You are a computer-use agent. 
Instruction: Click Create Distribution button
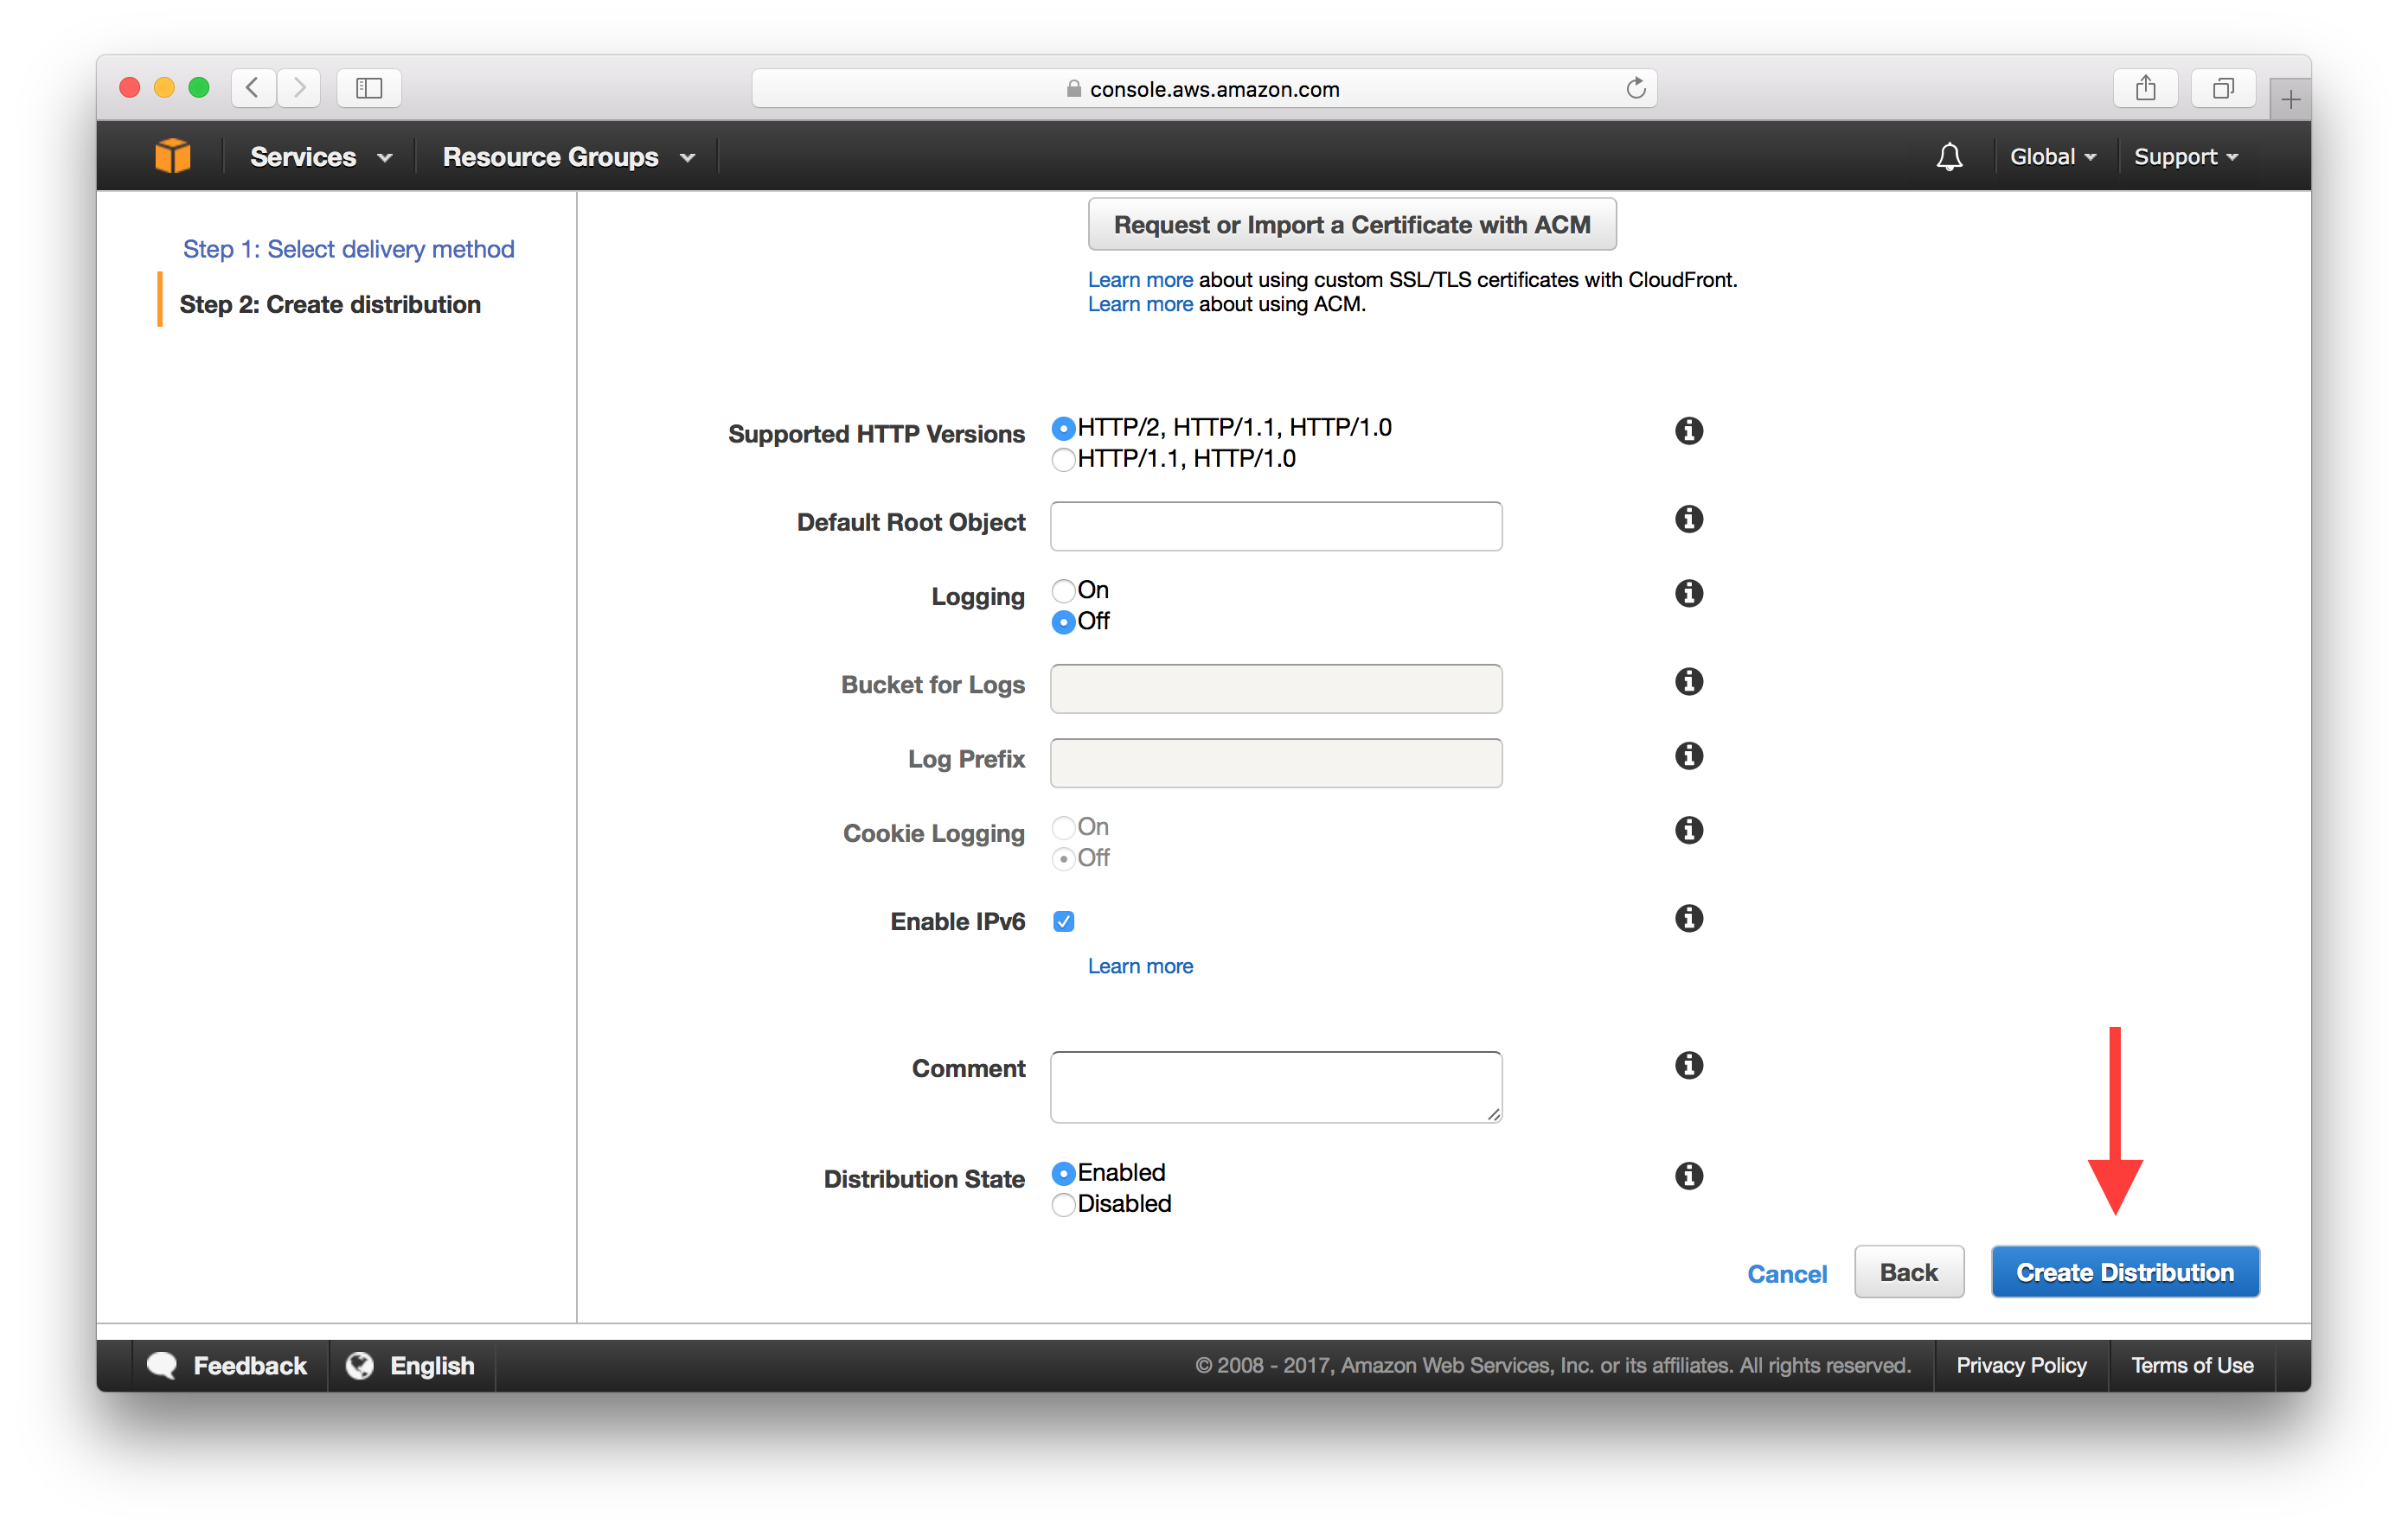coord(2123,1272)
